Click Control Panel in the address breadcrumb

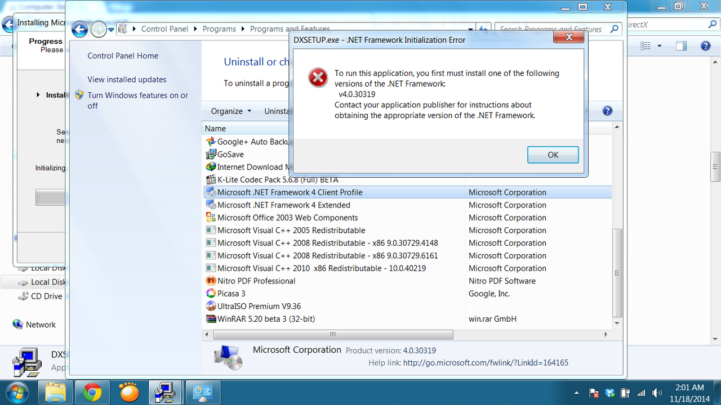(x=165, y=29)
